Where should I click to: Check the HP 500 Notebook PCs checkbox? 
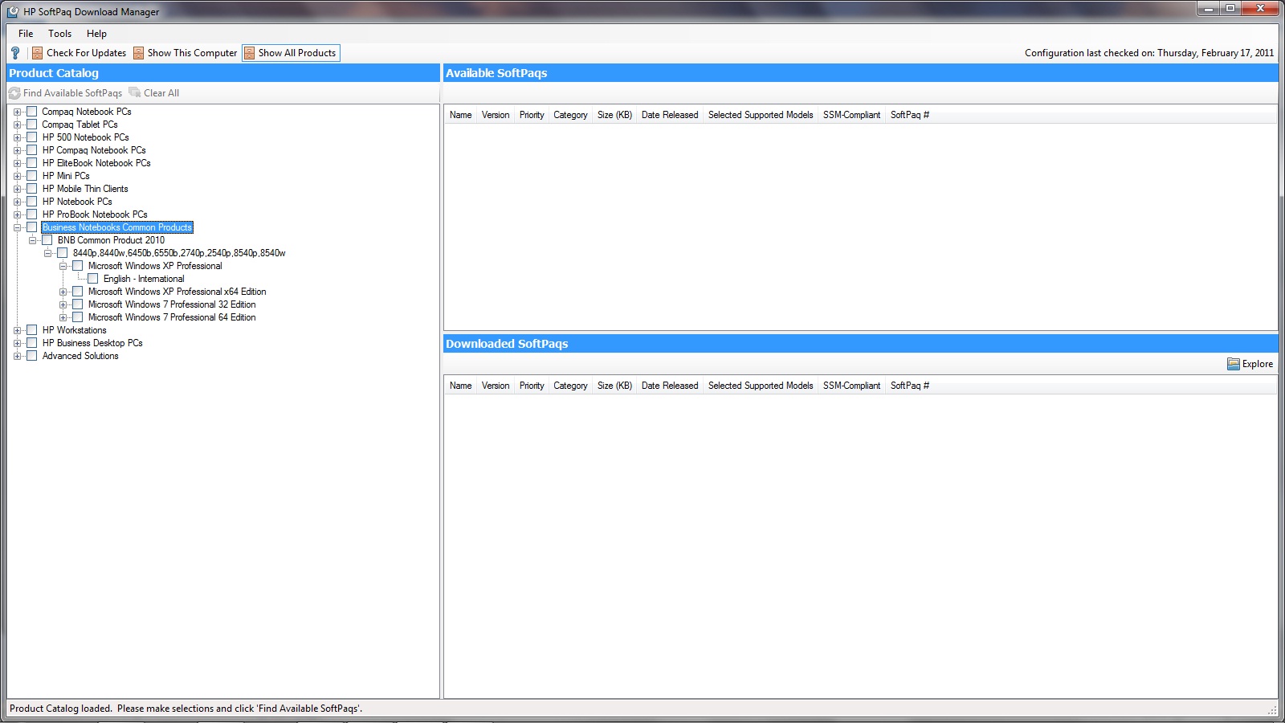[32, 137]
